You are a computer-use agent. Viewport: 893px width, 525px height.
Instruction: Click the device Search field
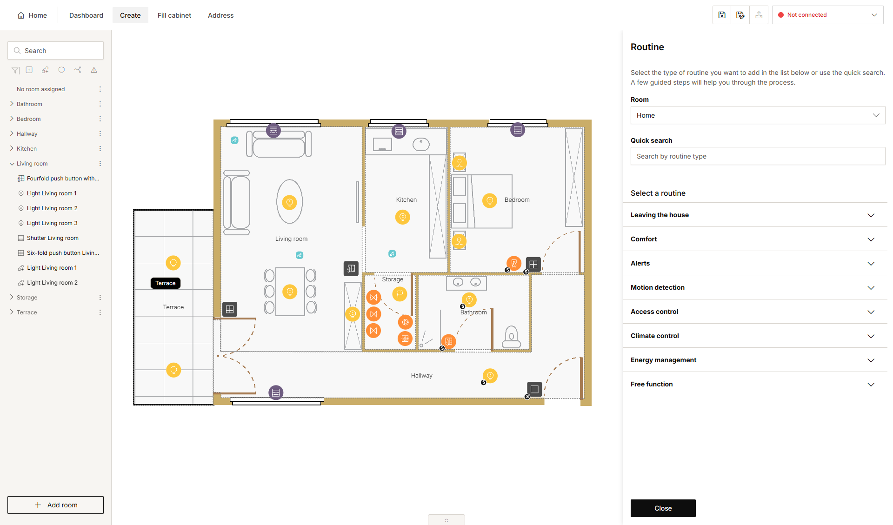tap(55, 51)
